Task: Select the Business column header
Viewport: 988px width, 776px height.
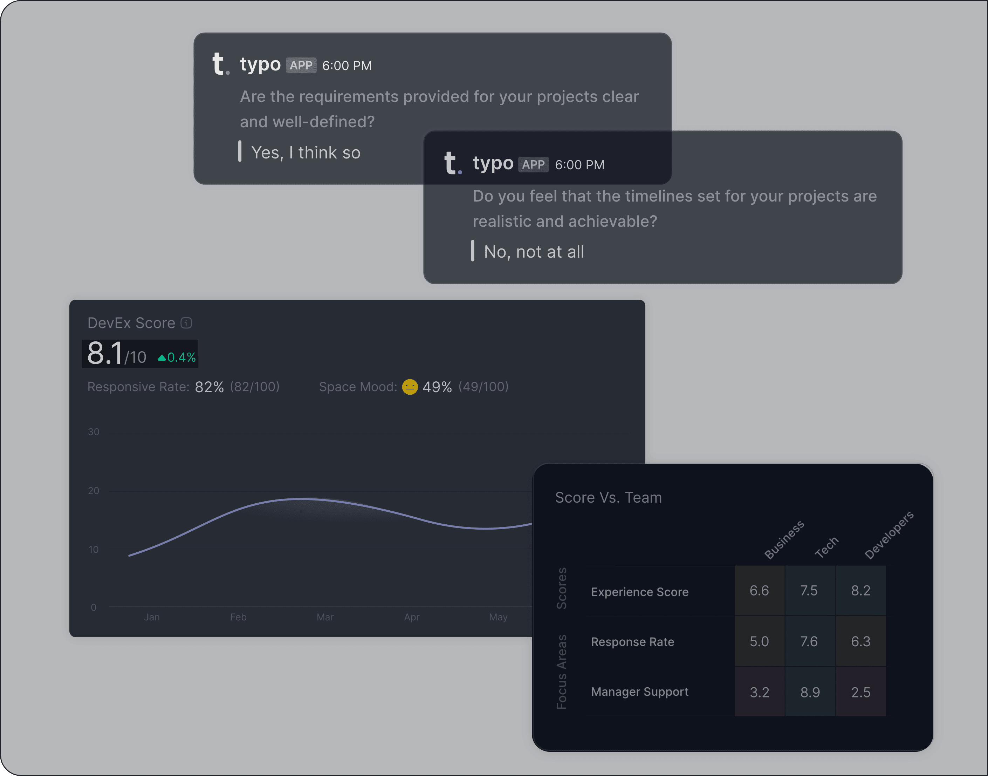Action: [x=784, y=540]
